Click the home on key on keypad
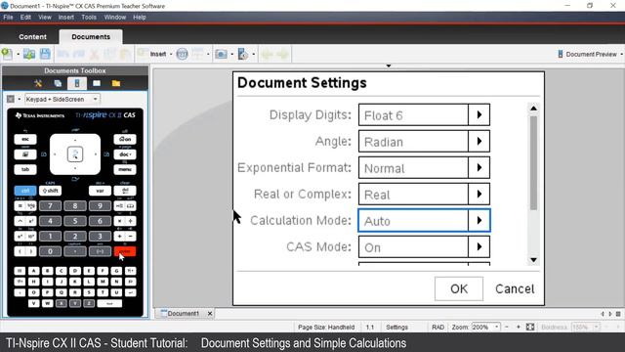This screenshot has width=625, height=352. coord(125,139)
